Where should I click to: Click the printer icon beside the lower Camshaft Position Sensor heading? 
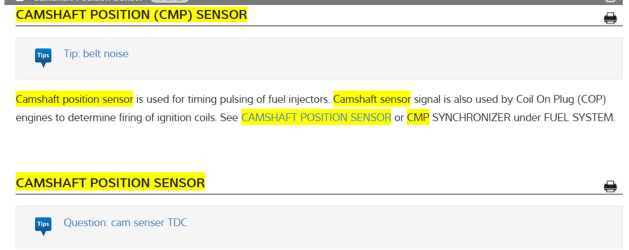pyautogui.click(x=610, y=186)
